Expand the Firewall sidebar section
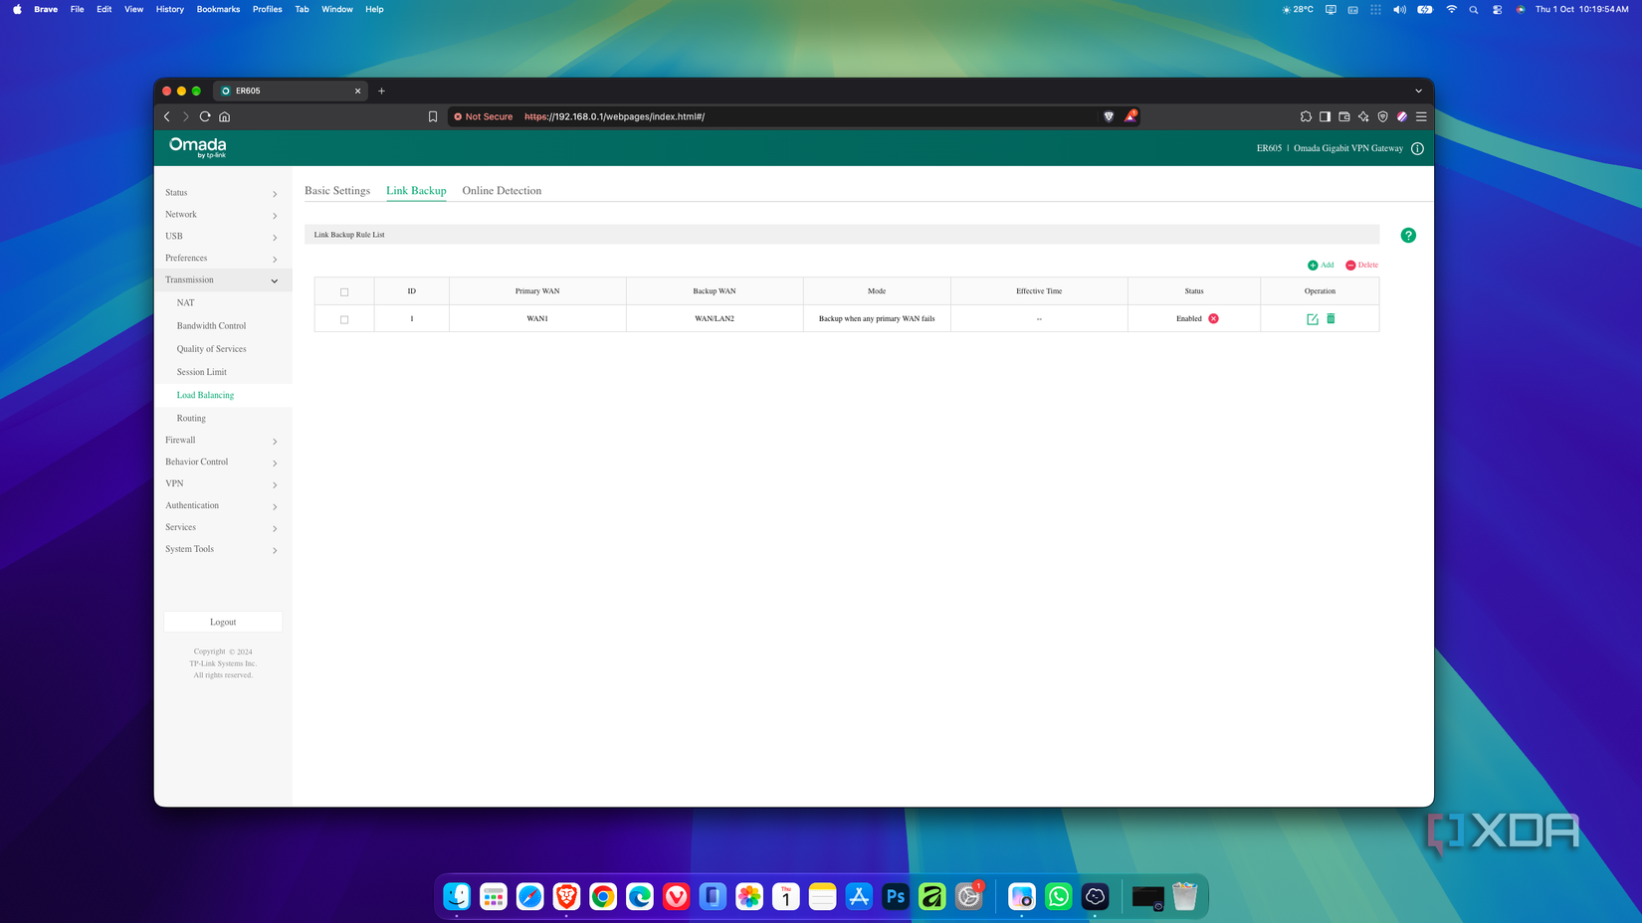 (x=223, y=441)
